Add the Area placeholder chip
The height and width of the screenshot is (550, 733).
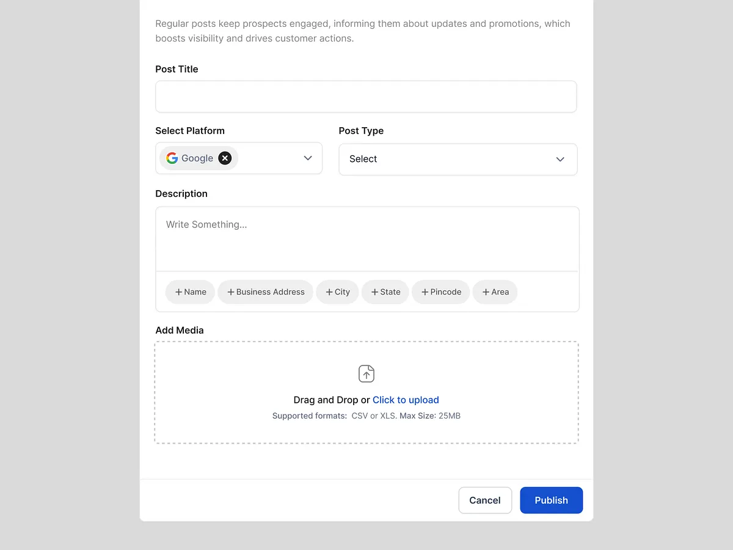pos(495,292)
